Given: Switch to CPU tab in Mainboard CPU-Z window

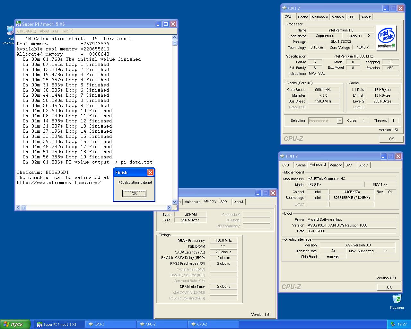Looking at the screenshot, I should 286,165.
